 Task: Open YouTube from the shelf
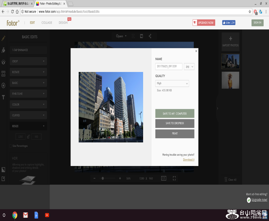[47, 215]
